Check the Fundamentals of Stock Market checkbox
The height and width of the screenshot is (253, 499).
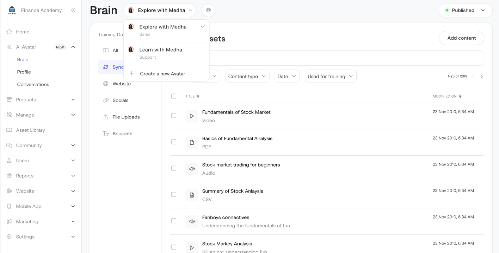point(174,116)
